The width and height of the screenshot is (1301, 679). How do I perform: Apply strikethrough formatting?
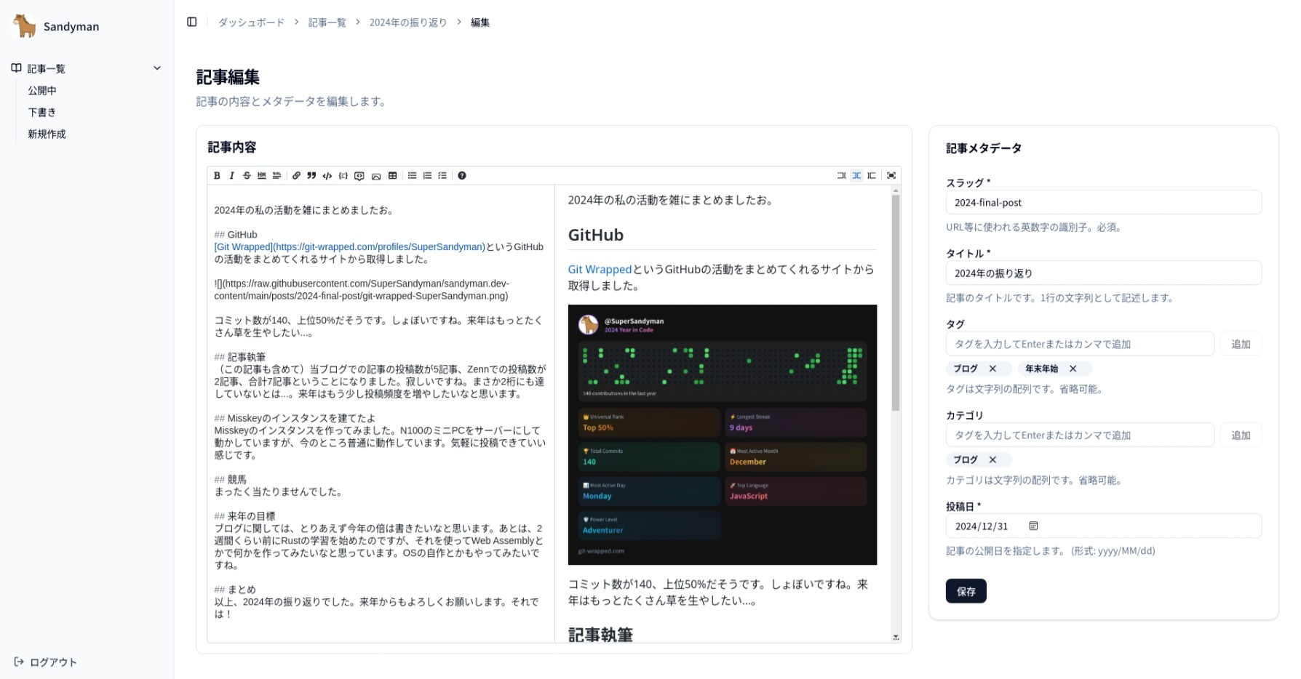[x=247, y=175]
